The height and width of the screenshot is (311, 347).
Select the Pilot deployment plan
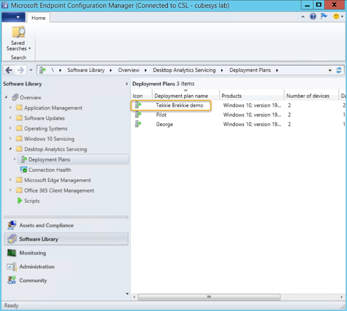coord(161,115)
